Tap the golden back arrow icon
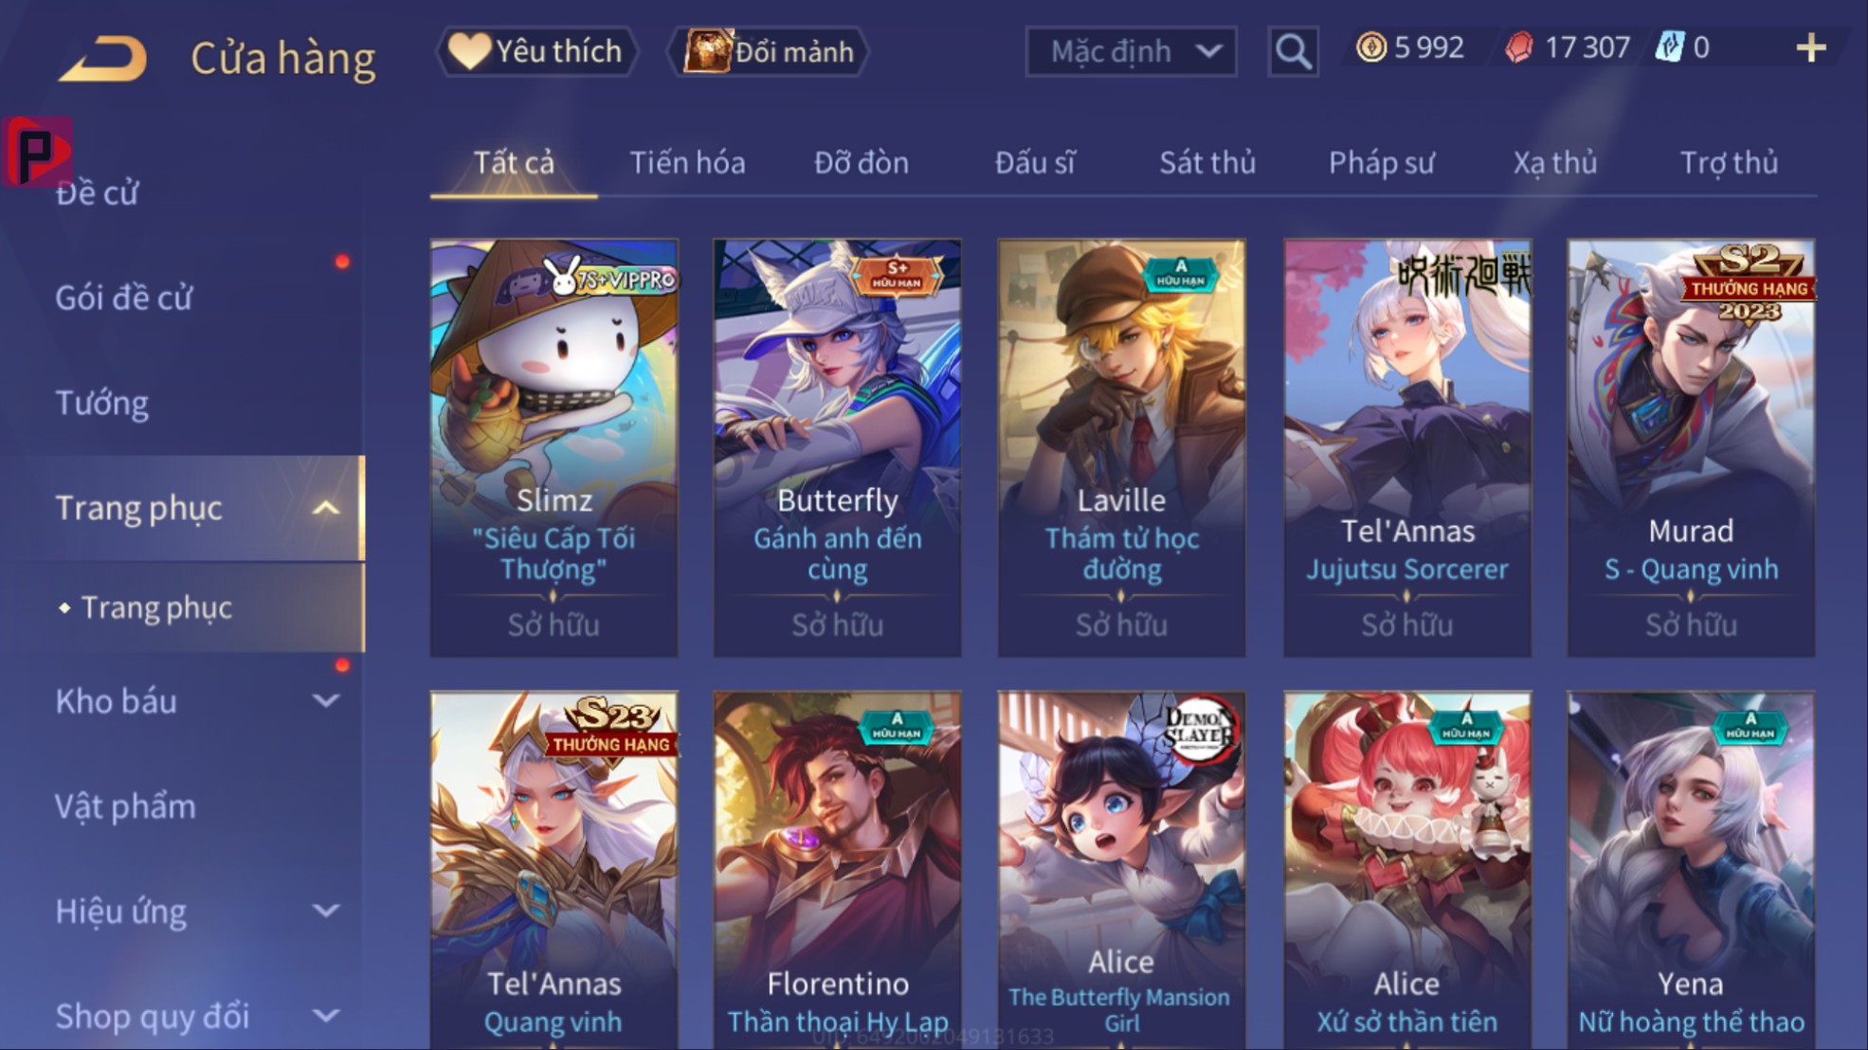 (102, 58)
